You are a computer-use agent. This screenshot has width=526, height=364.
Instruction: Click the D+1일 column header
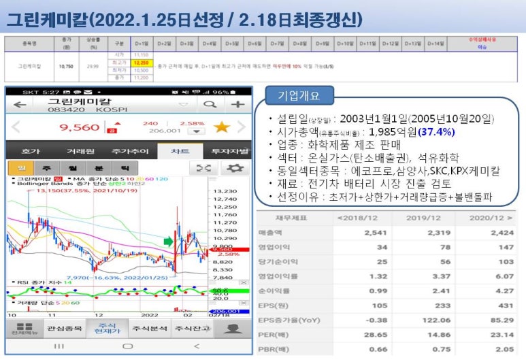tap(142, 44)
